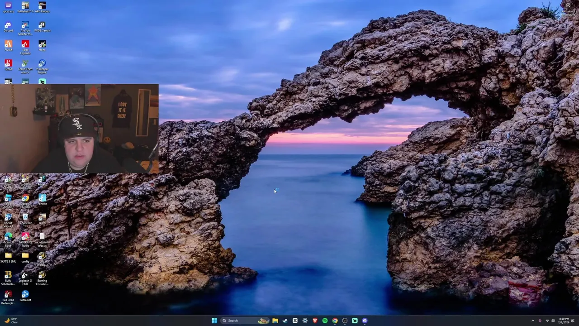Select the Burning Crusade desktop icon

[42, 278]
